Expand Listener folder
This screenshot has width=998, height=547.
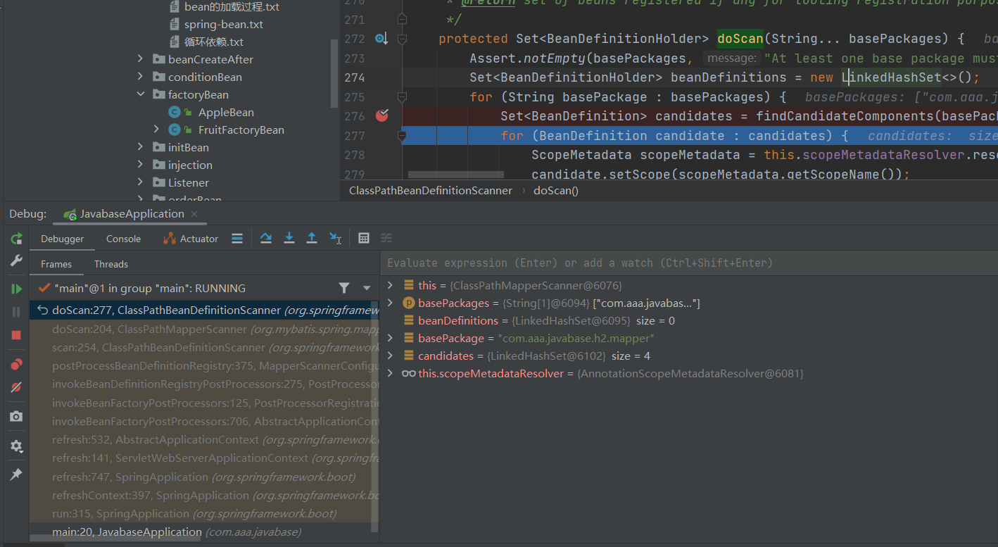pyautogui.click(x=141, y=182)
